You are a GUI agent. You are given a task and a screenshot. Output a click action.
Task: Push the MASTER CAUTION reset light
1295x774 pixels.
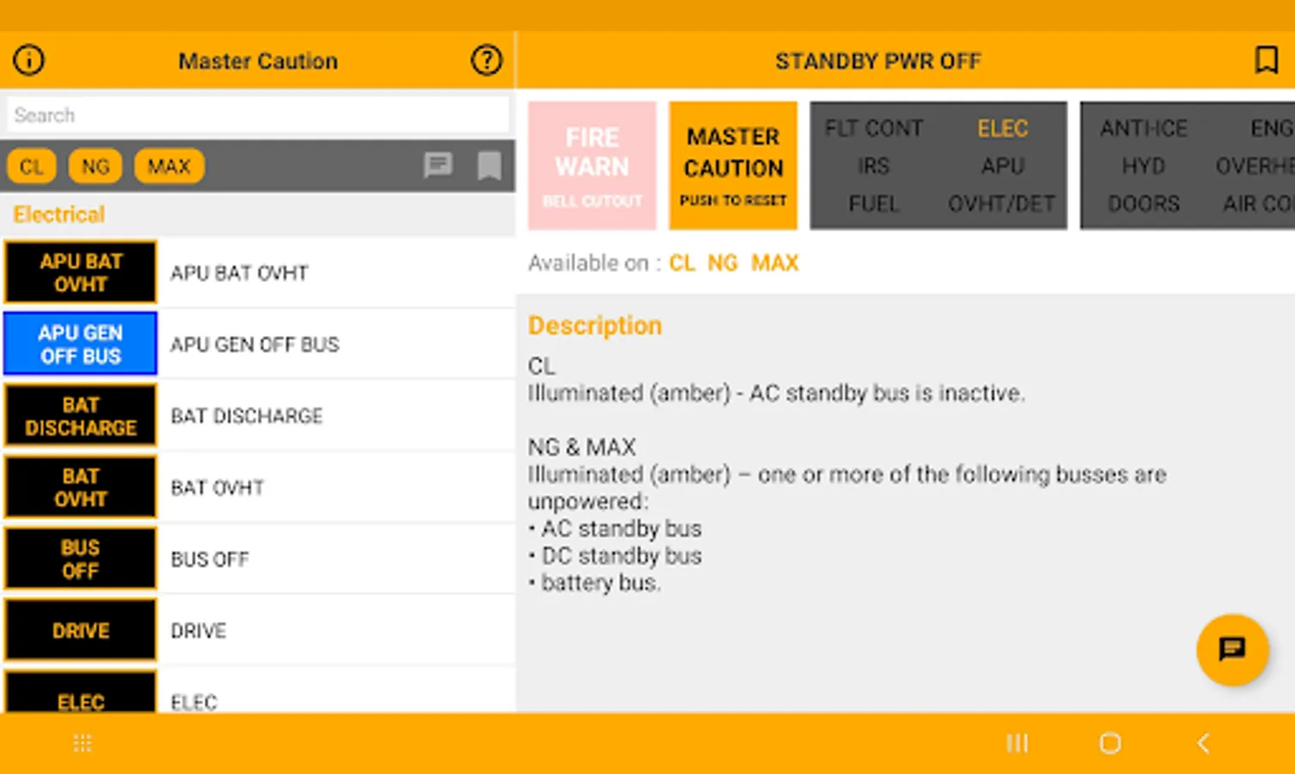click(x=733, y=165)
